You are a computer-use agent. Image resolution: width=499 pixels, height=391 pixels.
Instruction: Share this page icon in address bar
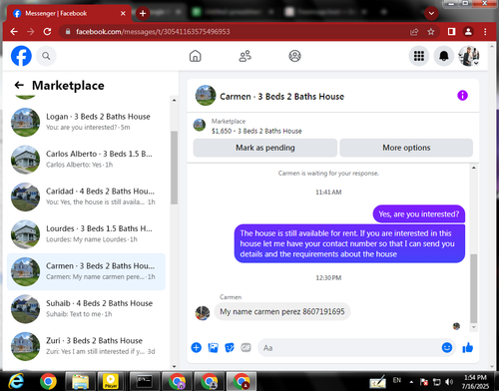coord(414,32)
